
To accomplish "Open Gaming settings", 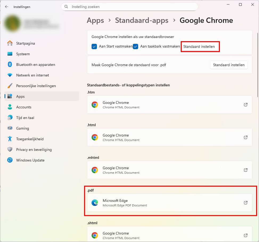I will (x=22, y=128).
